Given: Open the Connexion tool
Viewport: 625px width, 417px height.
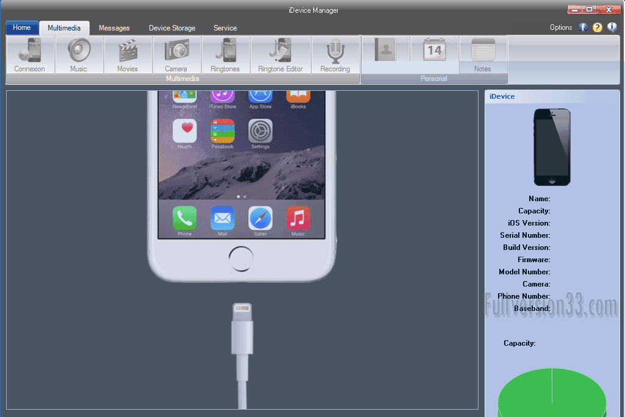Looking at the screenshot, I should click(x=31, y=55).
